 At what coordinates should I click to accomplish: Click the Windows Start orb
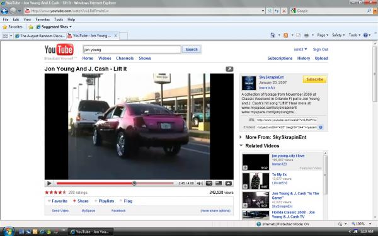point(8,232)
